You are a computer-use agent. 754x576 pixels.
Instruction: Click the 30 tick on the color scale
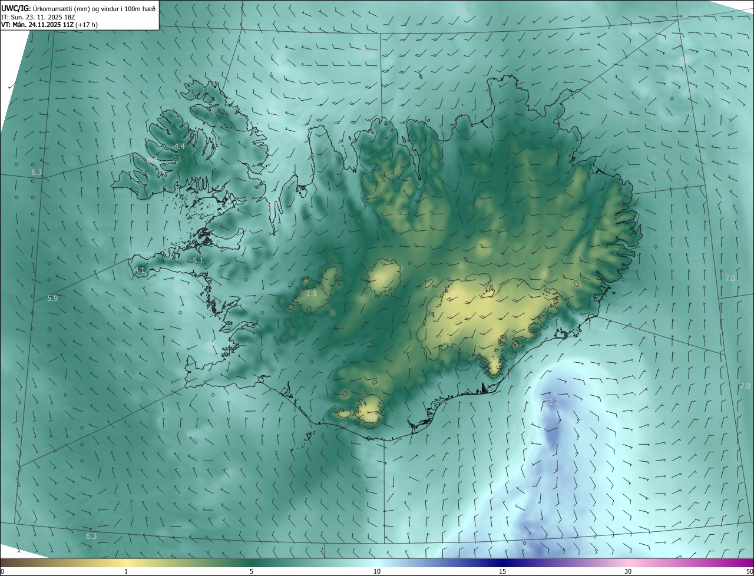click(x=628, y=571)
